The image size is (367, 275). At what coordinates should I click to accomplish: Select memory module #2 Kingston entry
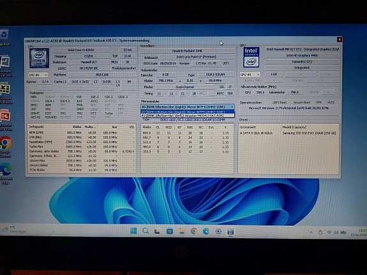coord(187,115)
